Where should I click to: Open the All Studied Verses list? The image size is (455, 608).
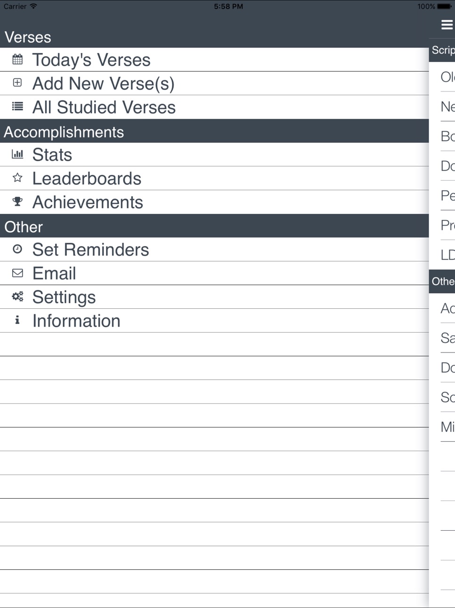[x=214, y=107]
